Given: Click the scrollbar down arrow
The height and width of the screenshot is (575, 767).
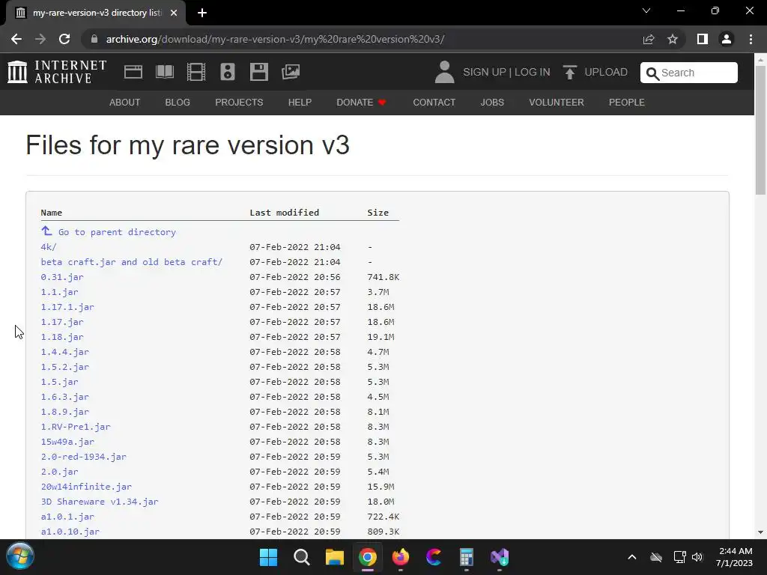Looking at the screenshot, I should pyautogui.click(x=760, y=532).
